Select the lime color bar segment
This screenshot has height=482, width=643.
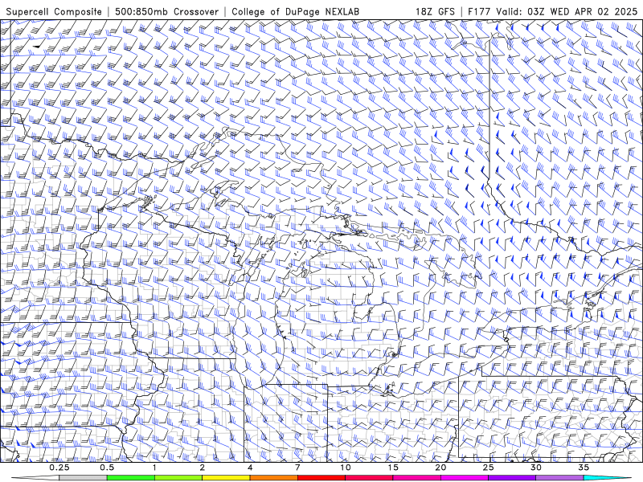[x=178, y=478]
